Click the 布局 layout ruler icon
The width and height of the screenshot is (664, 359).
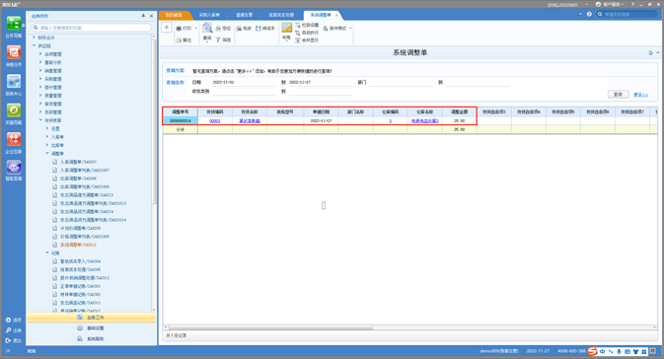pyautogui.click(x=287, y=29)
